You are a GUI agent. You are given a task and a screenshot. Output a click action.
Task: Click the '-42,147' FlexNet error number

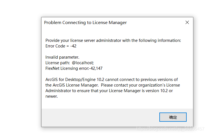click(x=96, y=68)
